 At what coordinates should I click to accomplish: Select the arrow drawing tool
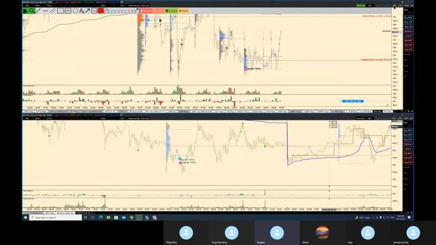tap(87, 11)
